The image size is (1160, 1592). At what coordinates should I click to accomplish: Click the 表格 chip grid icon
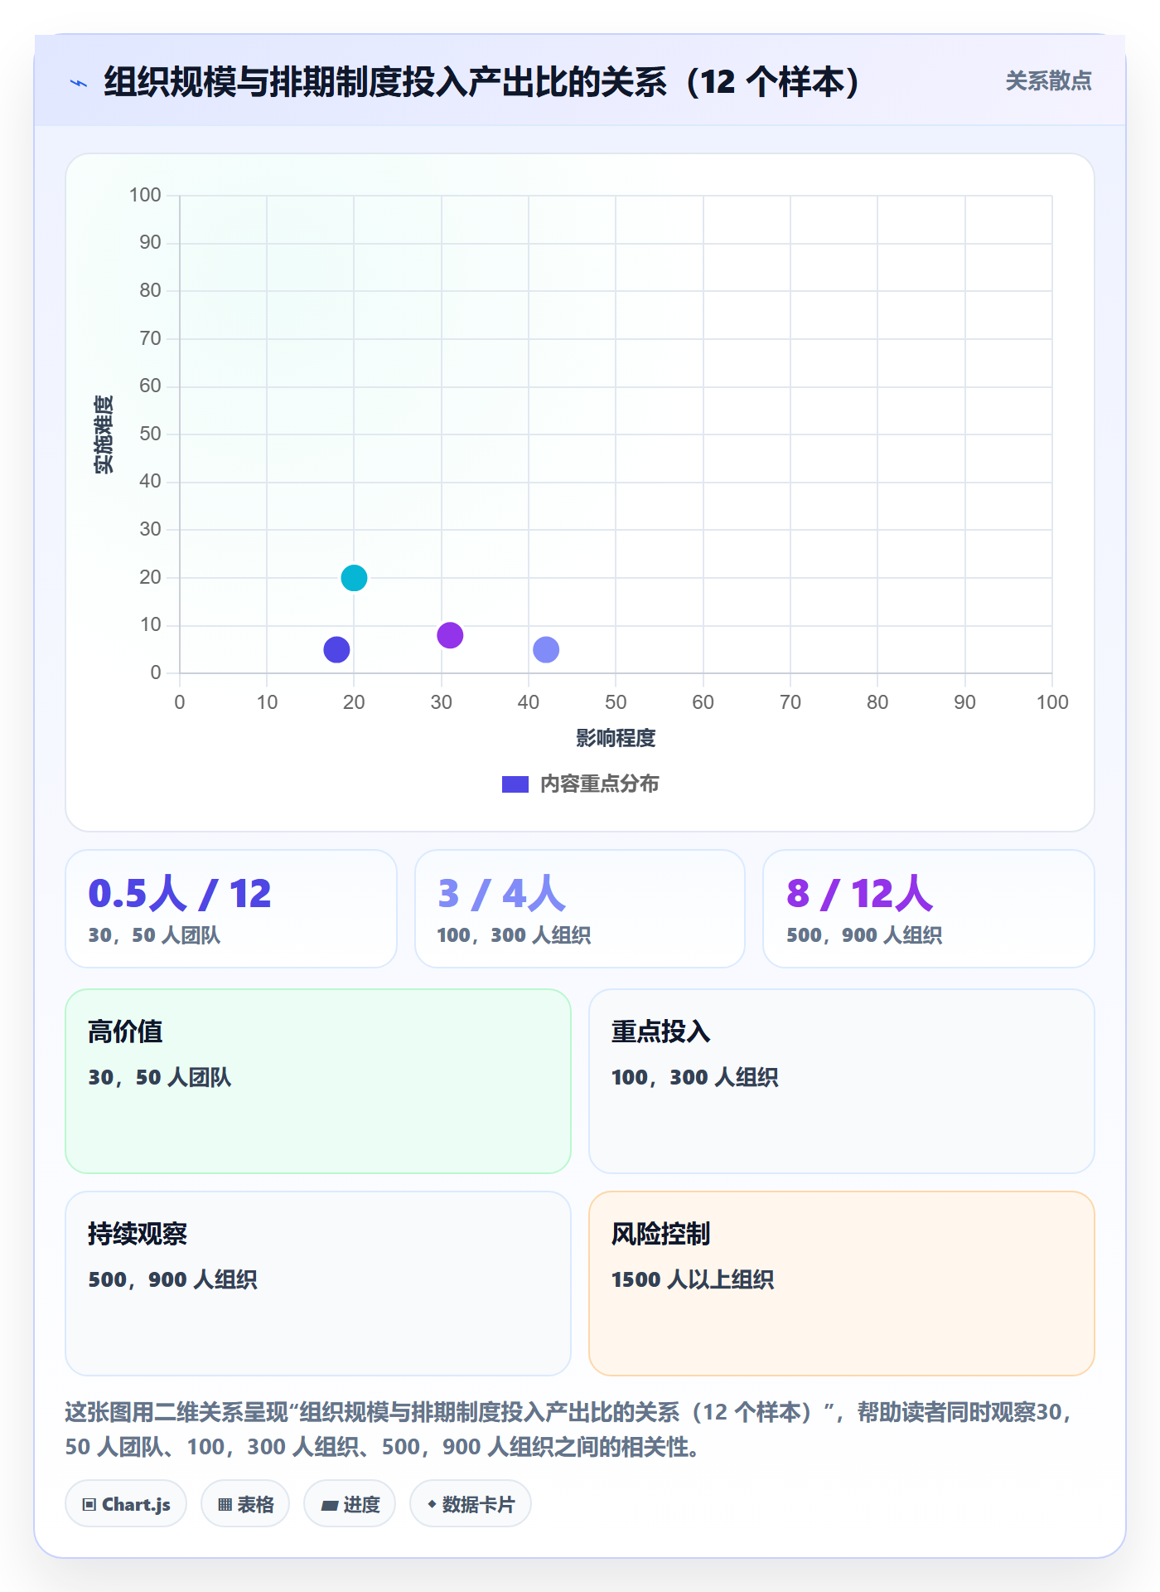[x=225, y=1505]
